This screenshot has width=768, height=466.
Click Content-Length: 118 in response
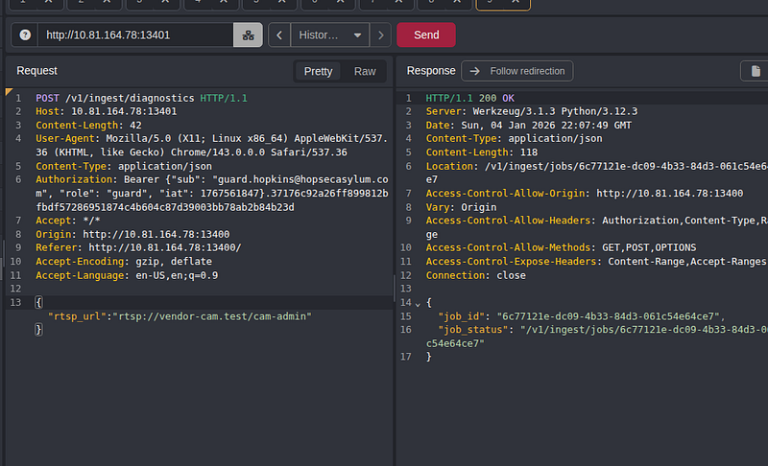tap(482, 152)
